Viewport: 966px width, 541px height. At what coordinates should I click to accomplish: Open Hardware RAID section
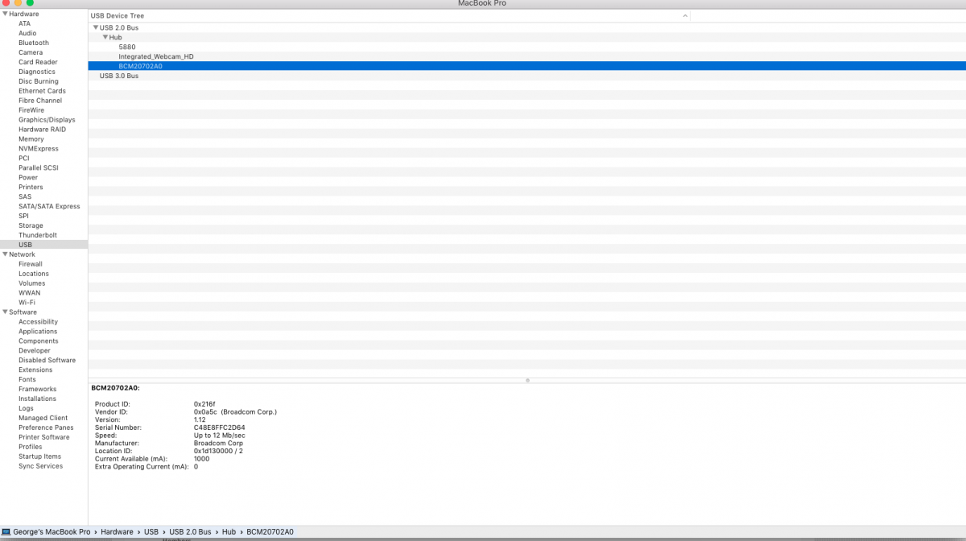[x=42, y=130]
